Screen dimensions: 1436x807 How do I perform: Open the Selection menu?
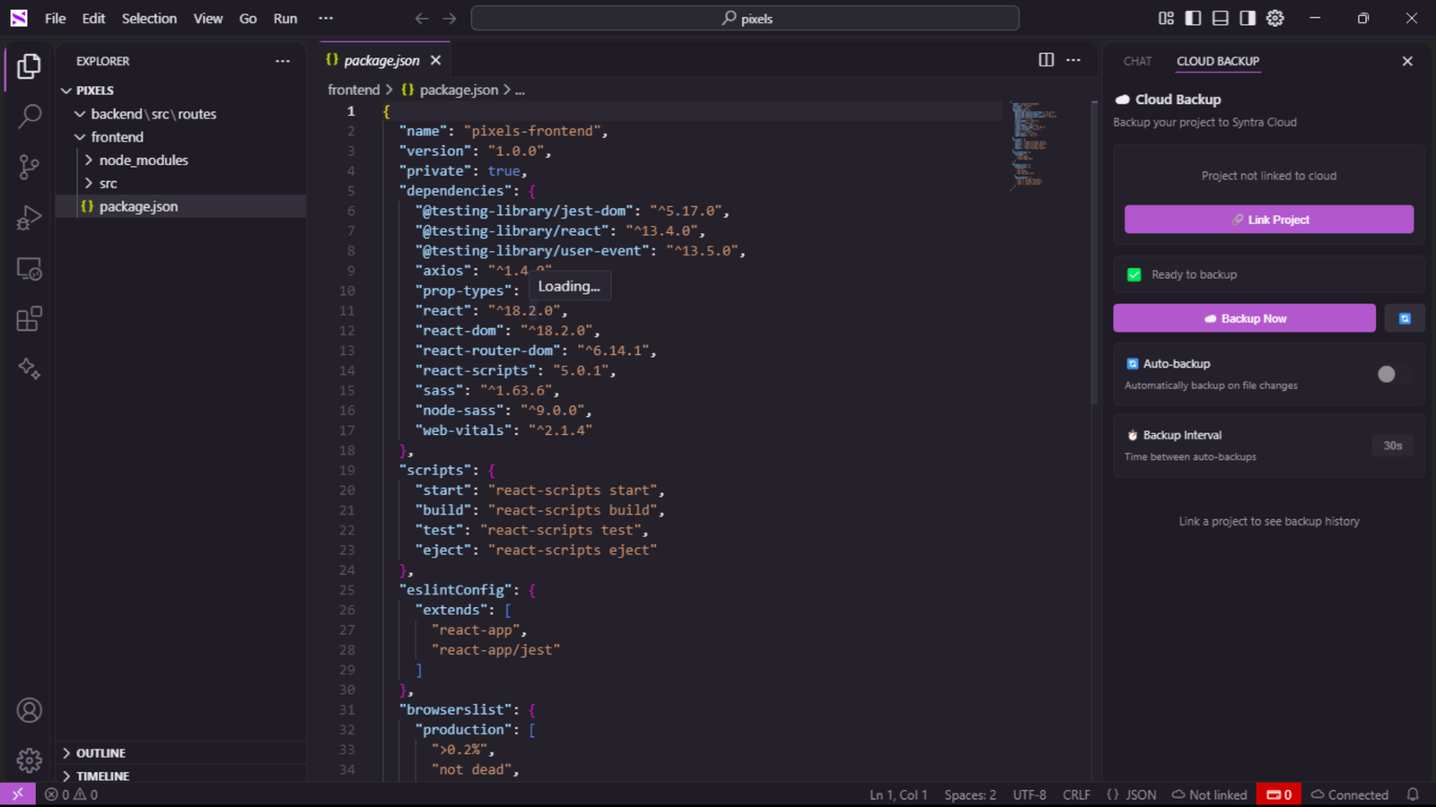149,18
